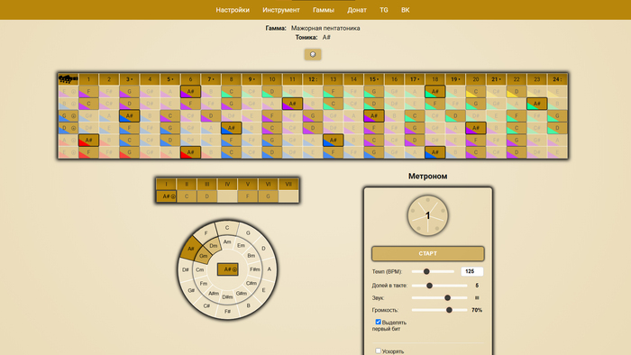The image size is (631, 355).
Task: Start the metronome with СТАРТ button
Action: (x=428, y=254)
